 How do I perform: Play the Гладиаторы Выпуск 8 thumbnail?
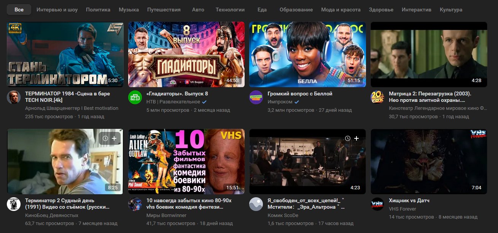pos(186,54)
